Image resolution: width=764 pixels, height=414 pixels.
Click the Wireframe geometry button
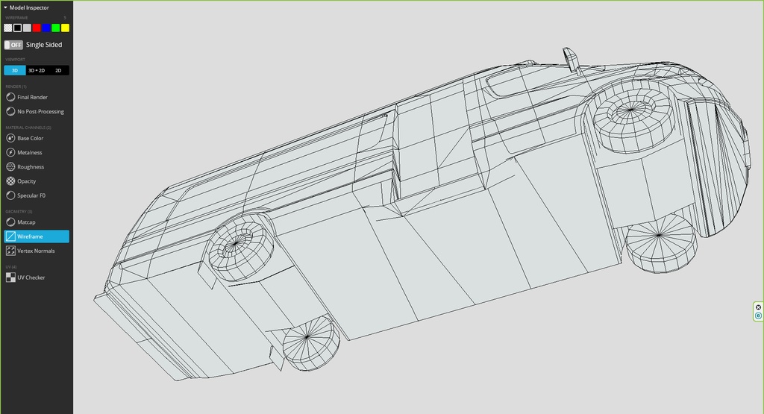tap(36, 236)
